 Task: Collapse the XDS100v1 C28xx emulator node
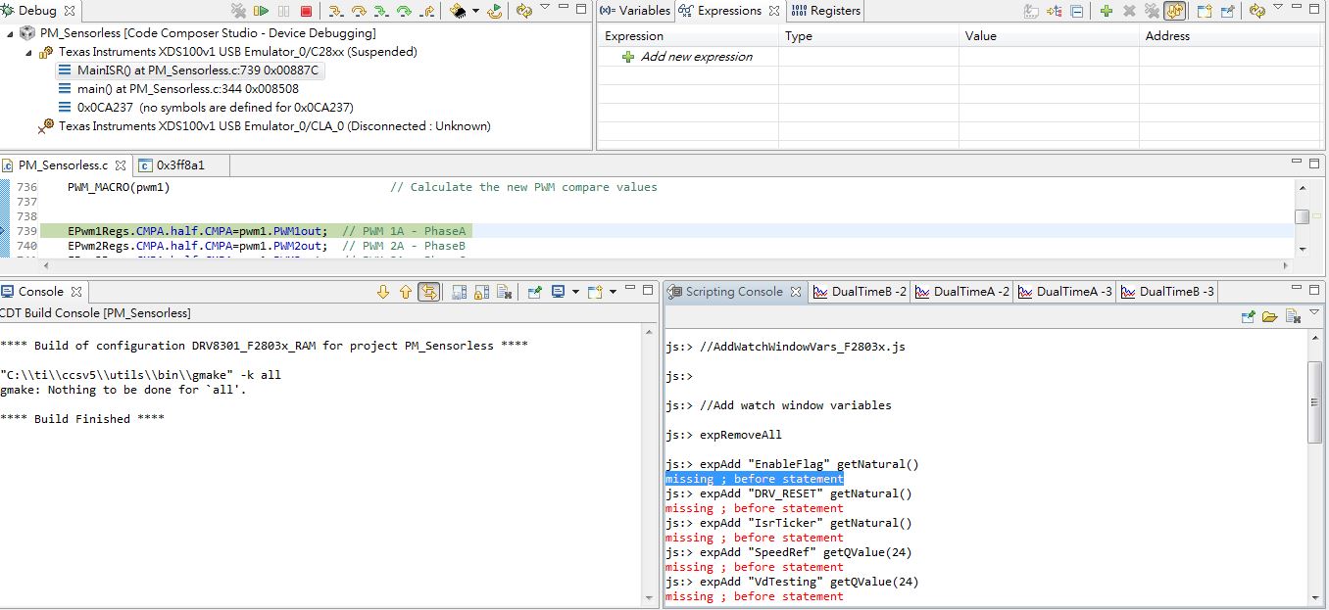(x=28, y=52)
